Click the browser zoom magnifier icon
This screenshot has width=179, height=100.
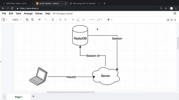(161, 8)
